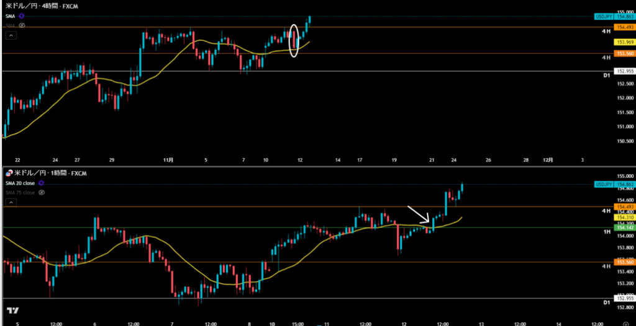
Task: Collapse the indicator legend on the 1-hour chart
Action: pos(10,203)
